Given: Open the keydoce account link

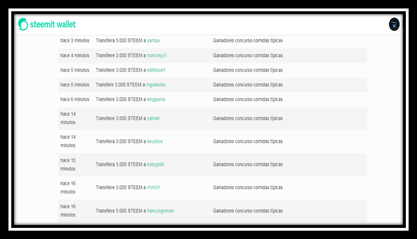Looking at the screenshot, I should point(155,142).
